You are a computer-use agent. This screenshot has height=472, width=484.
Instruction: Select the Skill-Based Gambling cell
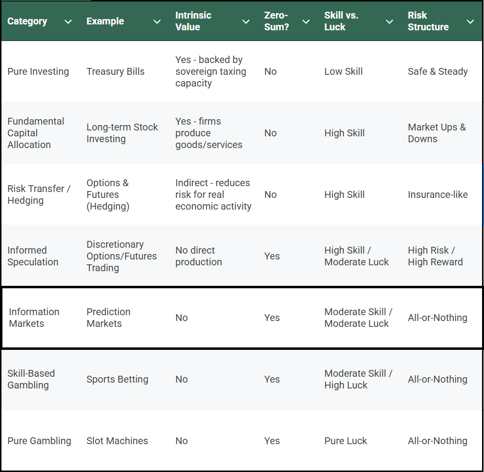click(31, 379)
